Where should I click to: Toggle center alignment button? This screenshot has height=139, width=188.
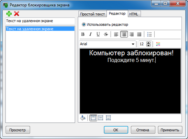coord(124,34)
